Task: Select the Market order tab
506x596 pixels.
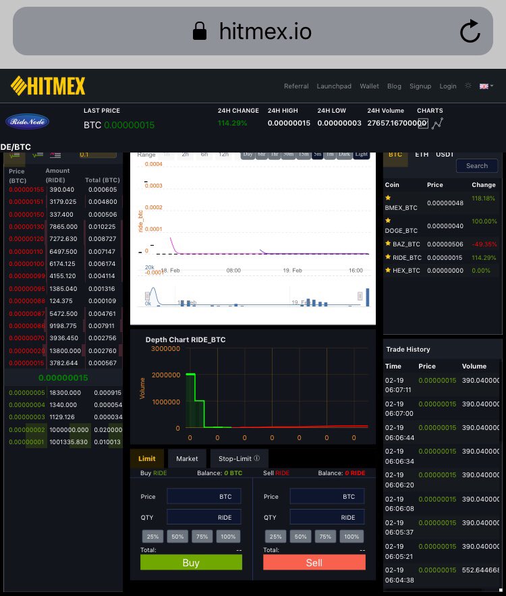Action: tap(187, 458)
